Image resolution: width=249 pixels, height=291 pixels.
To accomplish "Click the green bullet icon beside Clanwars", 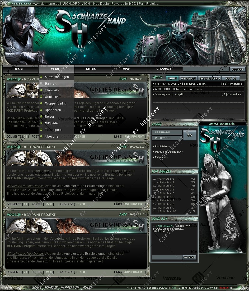I will click(41, 90).
